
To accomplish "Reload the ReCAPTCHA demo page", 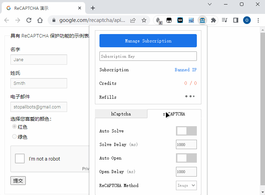I will pos(29,20).
